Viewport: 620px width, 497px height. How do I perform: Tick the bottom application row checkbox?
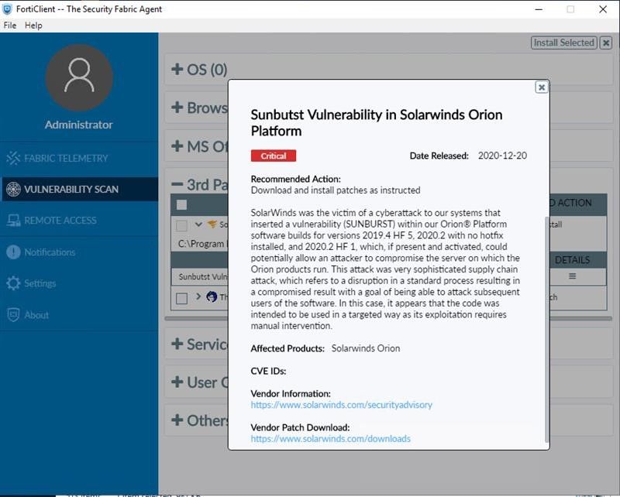point(181,298)
